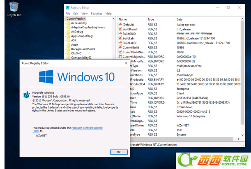Click the 'Multiprocessor Free' data value

click(189, 66)
